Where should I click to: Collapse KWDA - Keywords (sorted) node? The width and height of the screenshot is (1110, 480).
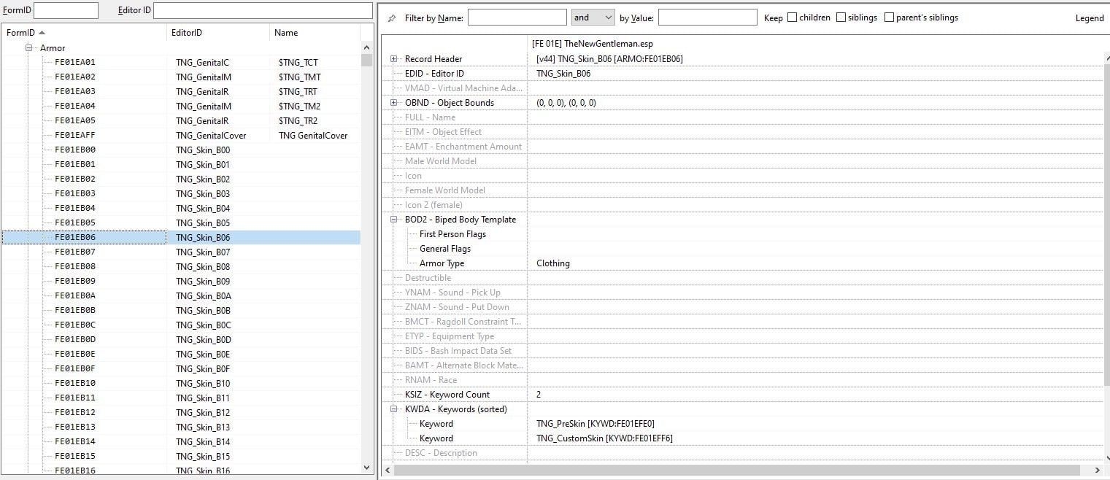pos(394,409)
